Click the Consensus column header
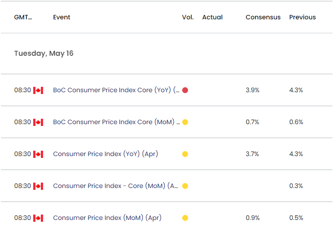 tap(263, 18)
